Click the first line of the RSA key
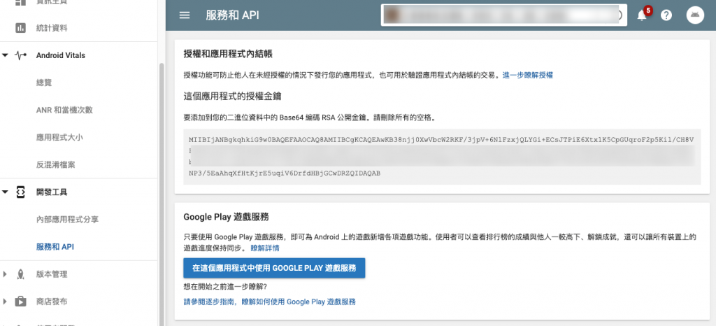Screen dimensions: 716x326 pos(441,140)
